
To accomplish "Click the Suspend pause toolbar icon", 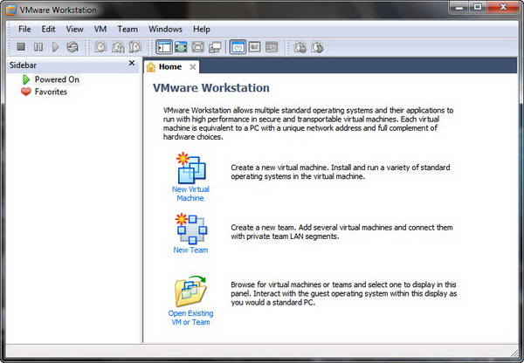I will point(38,47).
